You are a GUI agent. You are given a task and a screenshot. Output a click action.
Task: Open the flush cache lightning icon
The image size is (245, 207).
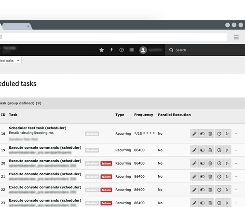111,50
